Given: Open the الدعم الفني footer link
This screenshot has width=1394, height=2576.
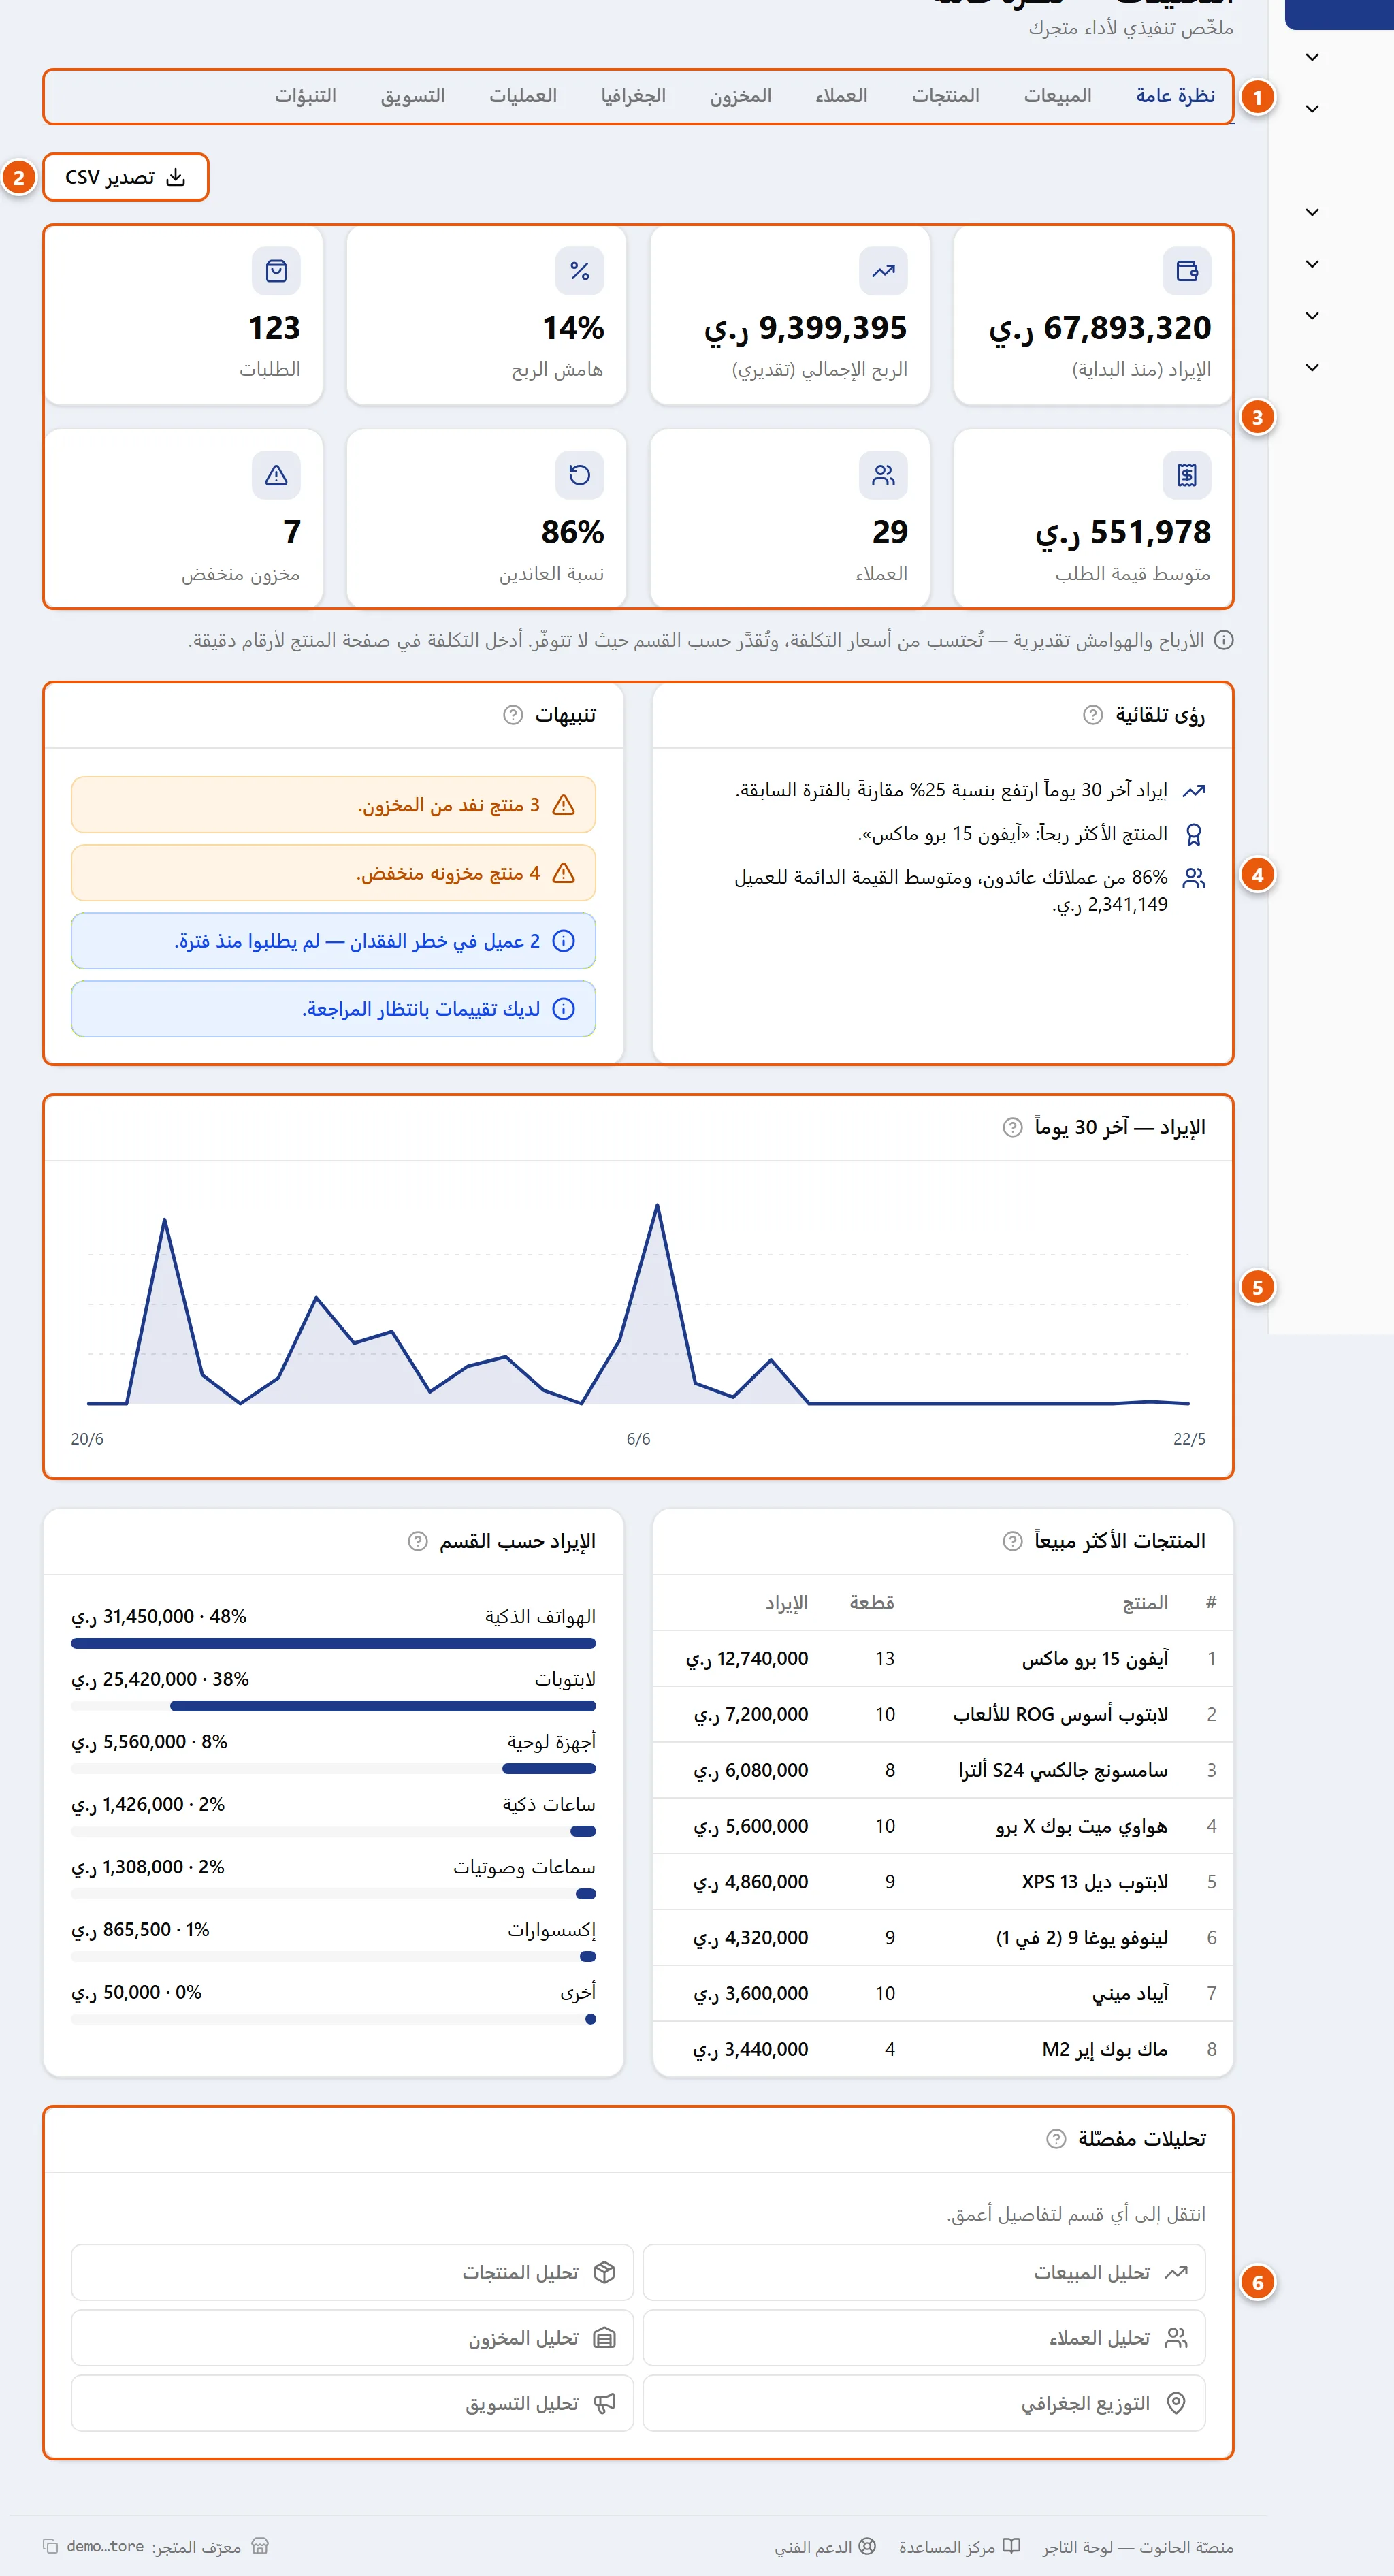Looking at the screenshot, I should (x=825, y=2547).
